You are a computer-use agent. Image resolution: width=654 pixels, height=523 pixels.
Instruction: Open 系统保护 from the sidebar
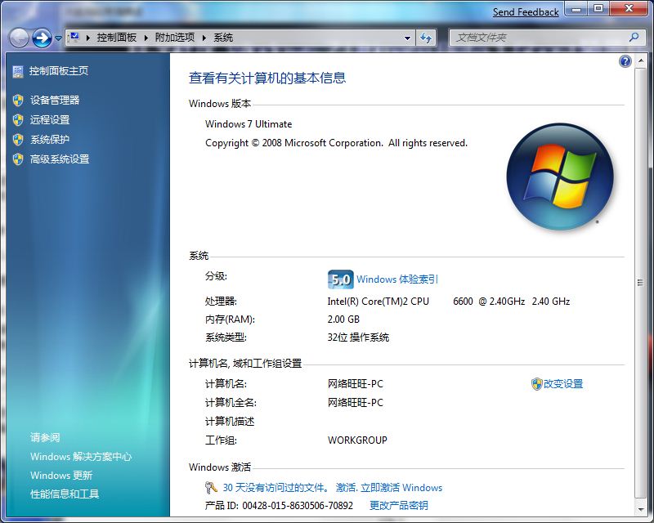coord(50,139)
